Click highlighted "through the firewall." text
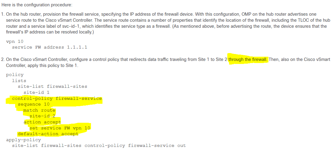Image resolution: width=334 pixels, height=149 pixels. click(x=248, y=59)
